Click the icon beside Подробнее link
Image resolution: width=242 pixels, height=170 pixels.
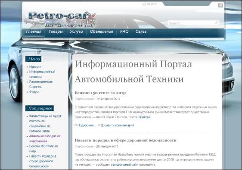tap(76, 125)
